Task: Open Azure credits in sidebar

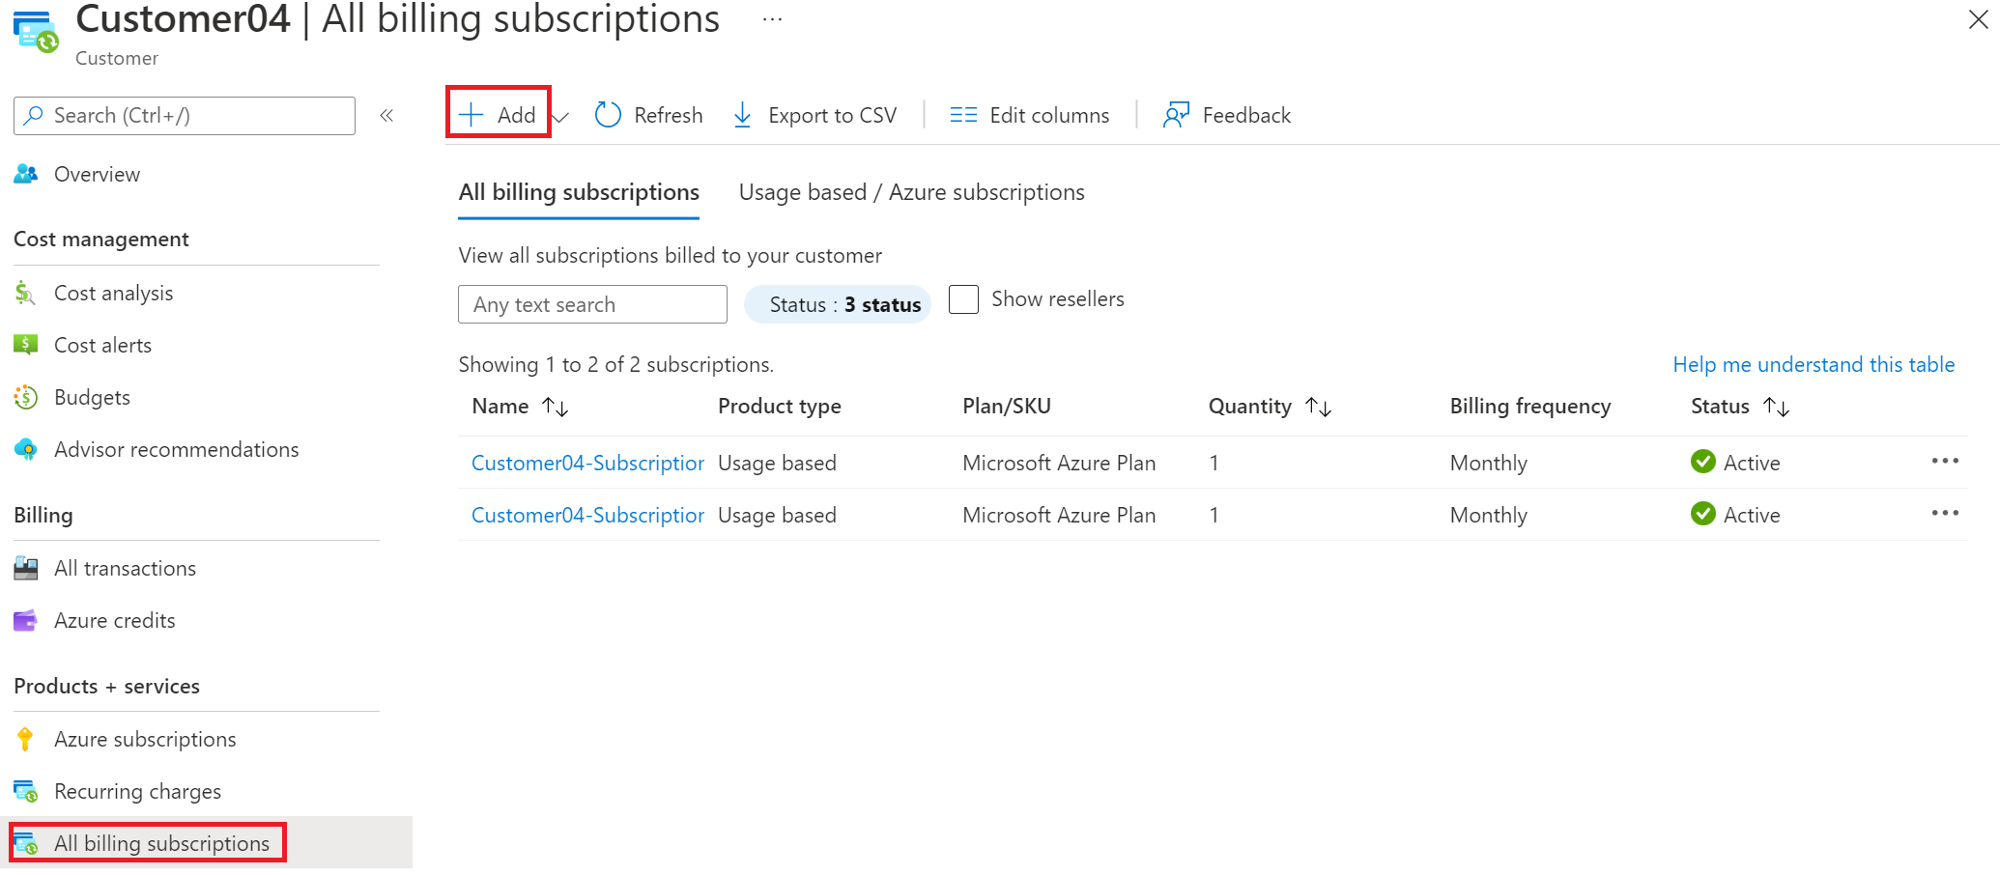Action: tap(114, 621)
